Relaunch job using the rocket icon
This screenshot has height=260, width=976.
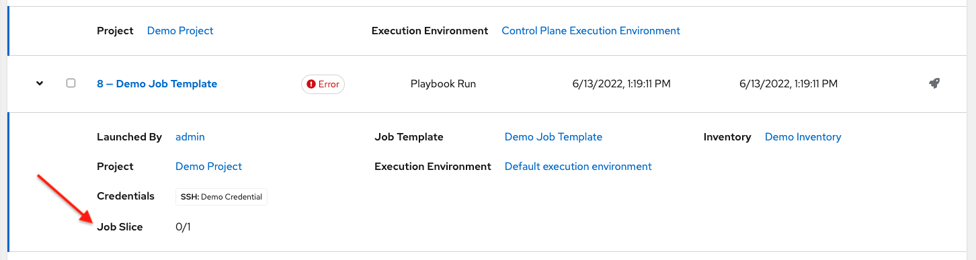[x=934, y=84]
